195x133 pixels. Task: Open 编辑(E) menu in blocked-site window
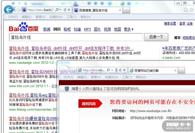[82, 77]
